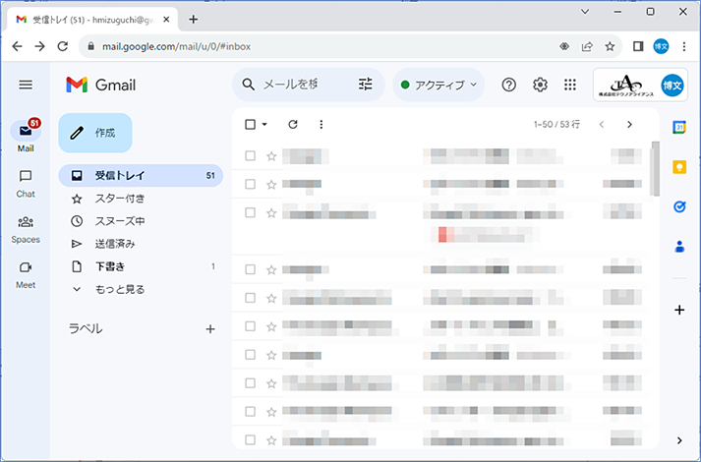
Task: Check the third email's checkbox
Action: [251, 212]
